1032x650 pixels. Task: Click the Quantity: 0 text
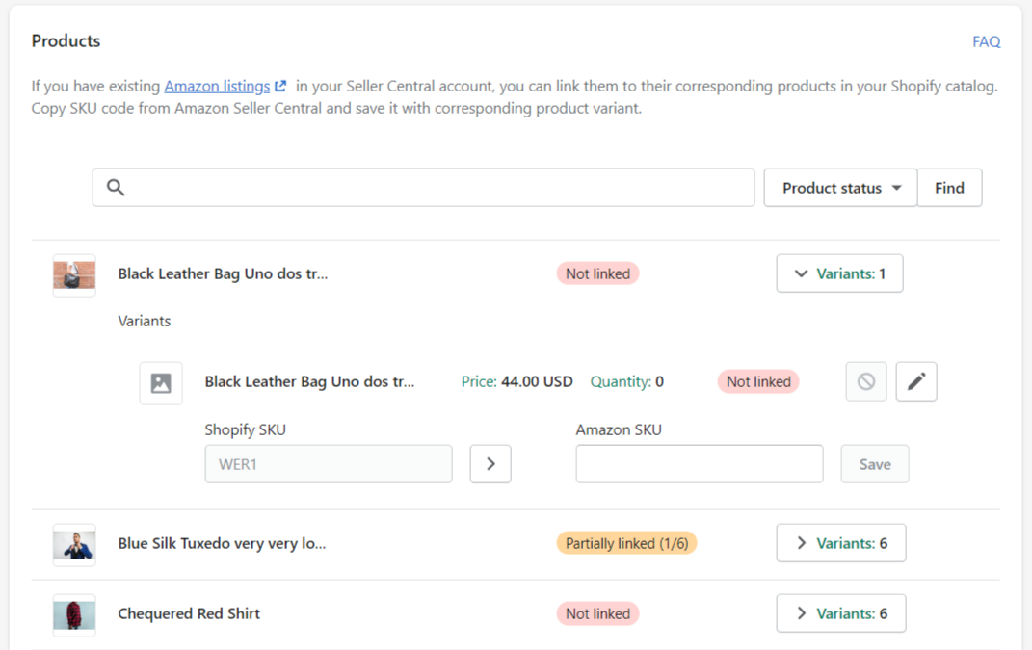pos(626,381)
